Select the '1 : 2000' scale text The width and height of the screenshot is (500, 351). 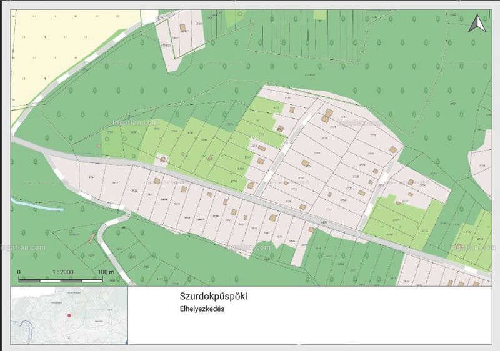click(x=63, y=272)
